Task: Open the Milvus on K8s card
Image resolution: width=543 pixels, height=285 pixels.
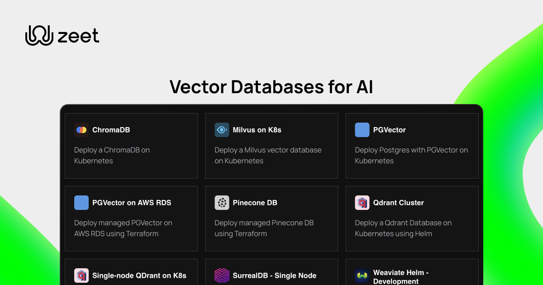Action: pyautogui.click(x=271, y=146)
